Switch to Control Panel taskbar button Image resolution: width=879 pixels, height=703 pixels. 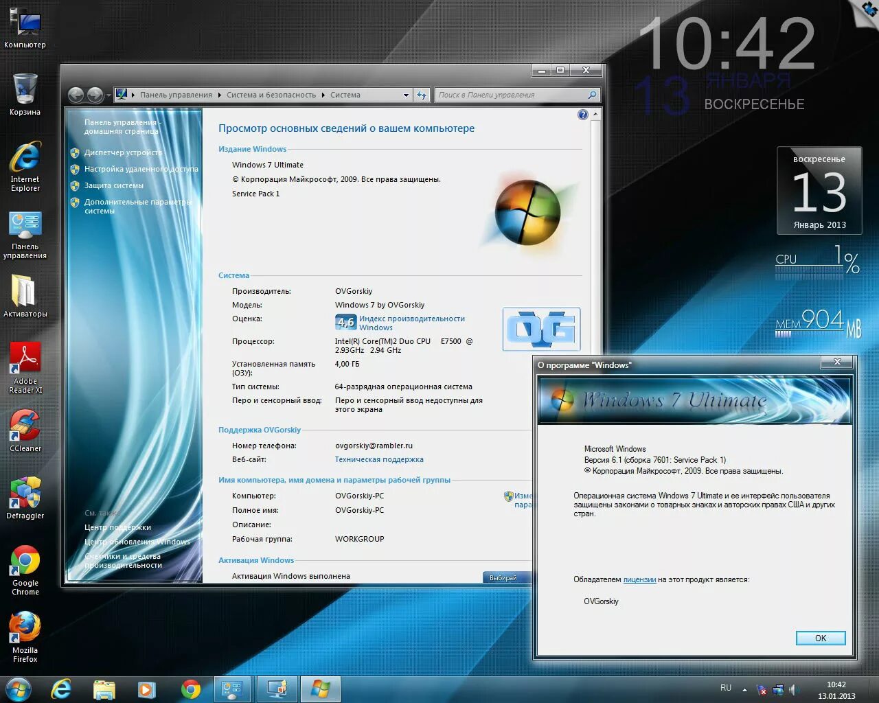(x=233, y=689)
